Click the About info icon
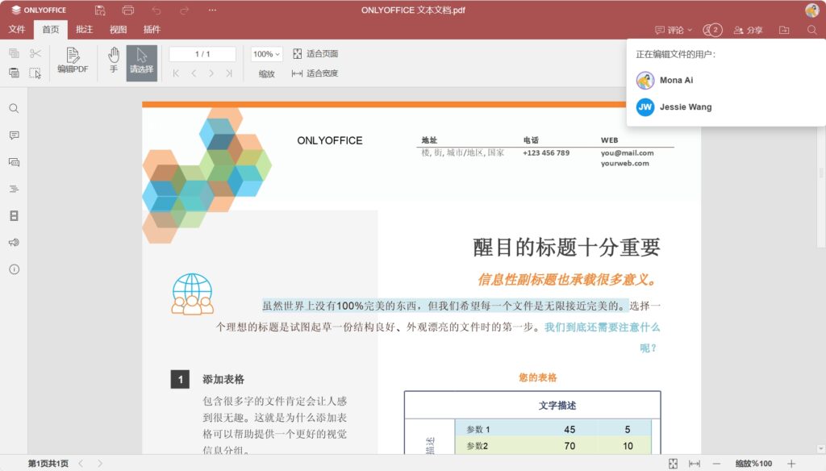826x471 pixels. click(15, 269)
